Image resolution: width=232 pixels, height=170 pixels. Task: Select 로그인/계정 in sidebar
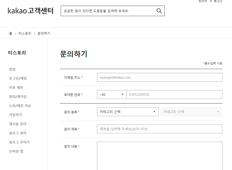pos(18,78)
